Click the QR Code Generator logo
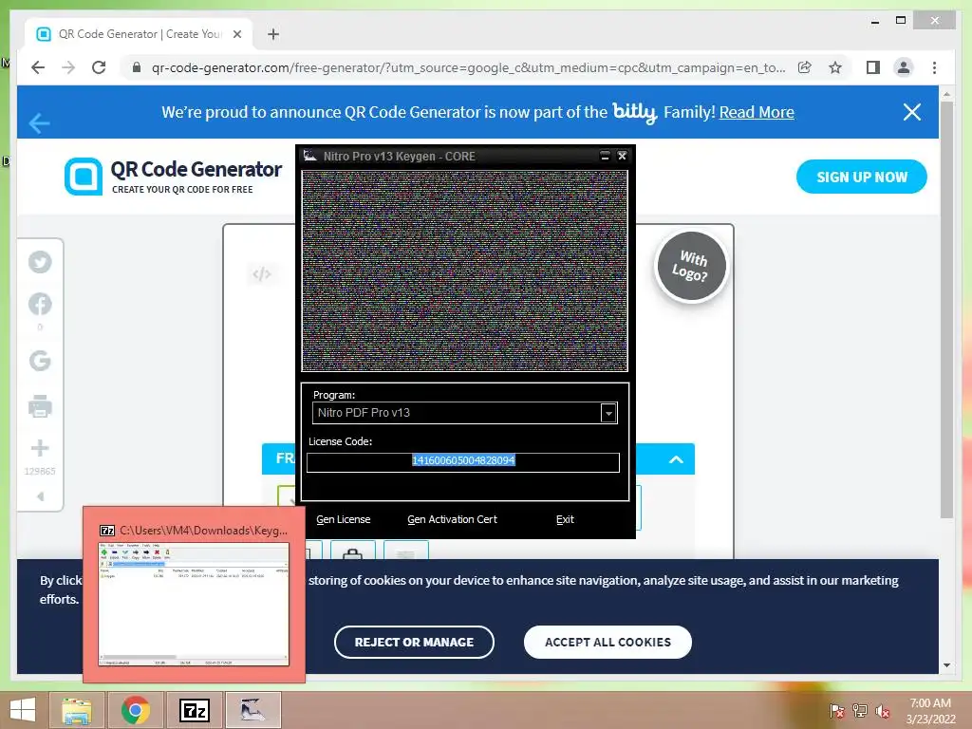 (173, 177)
